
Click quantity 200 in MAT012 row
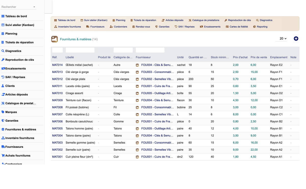click(191, 79)
